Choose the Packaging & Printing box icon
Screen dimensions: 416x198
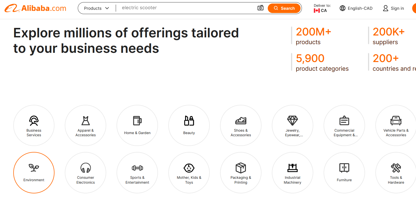(x=241, y=168)
